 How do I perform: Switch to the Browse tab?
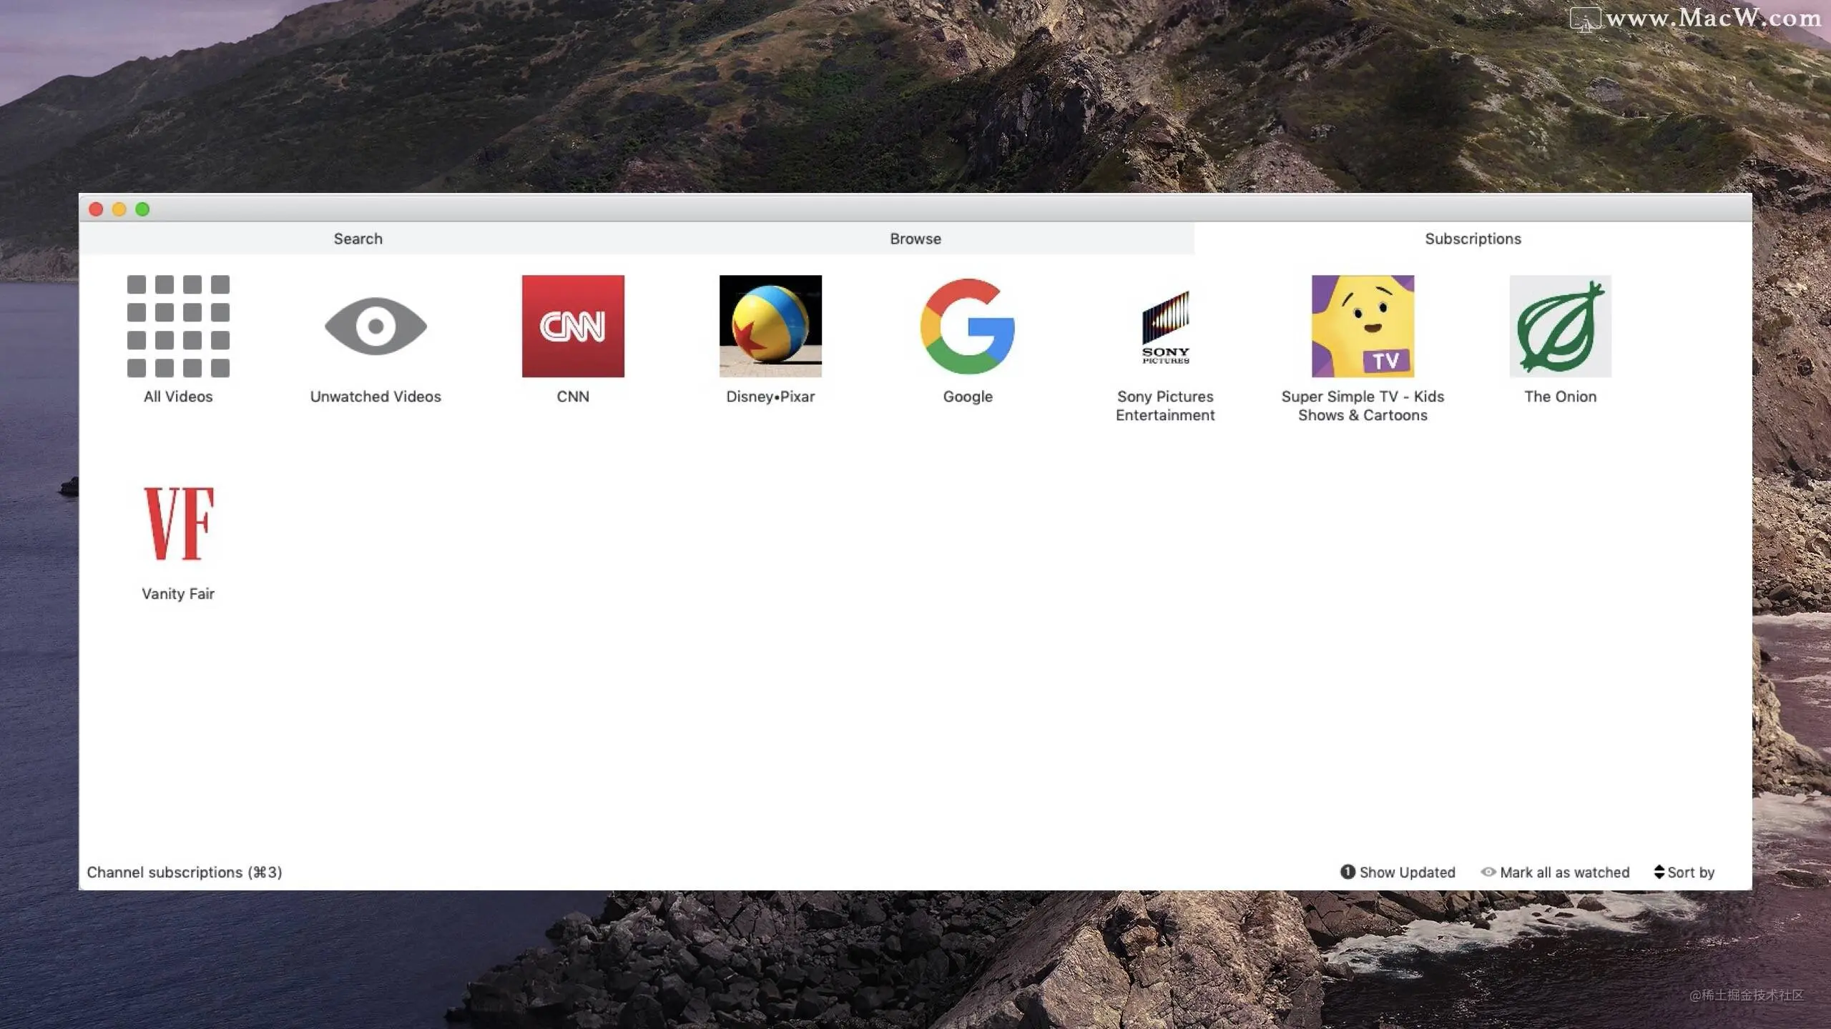coord(915,239)
